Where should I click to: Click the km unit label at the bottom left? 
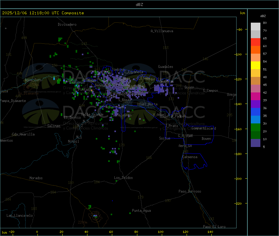5,233
